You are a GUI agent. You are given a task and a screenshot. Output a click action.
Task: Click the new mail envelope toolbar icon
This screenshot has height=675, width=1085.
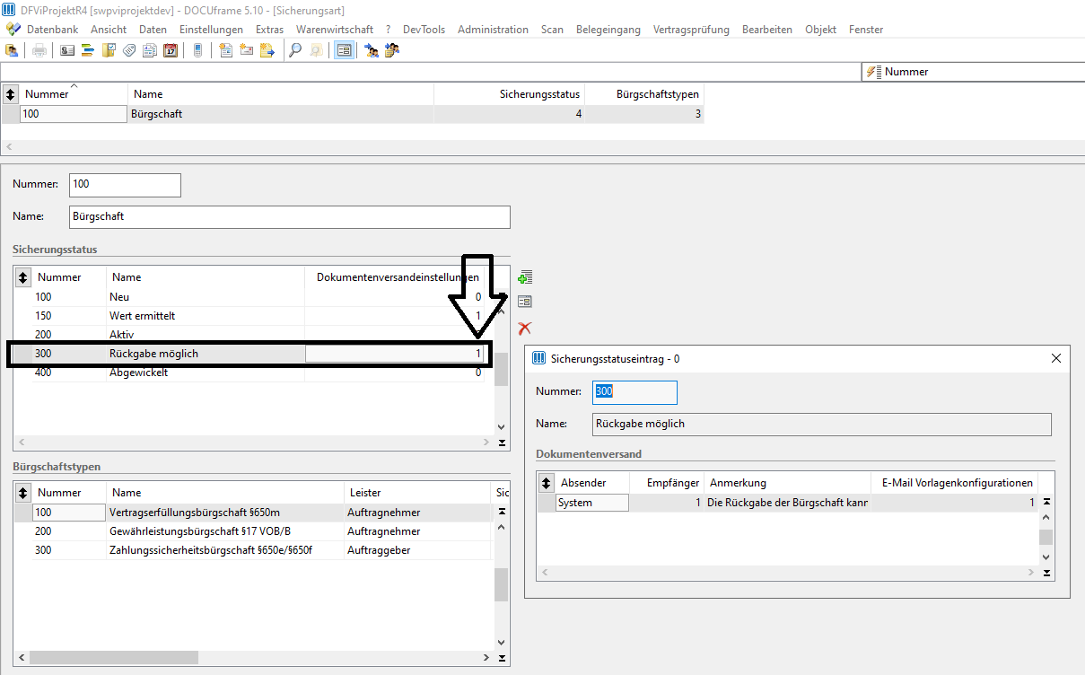click(246, 50)
